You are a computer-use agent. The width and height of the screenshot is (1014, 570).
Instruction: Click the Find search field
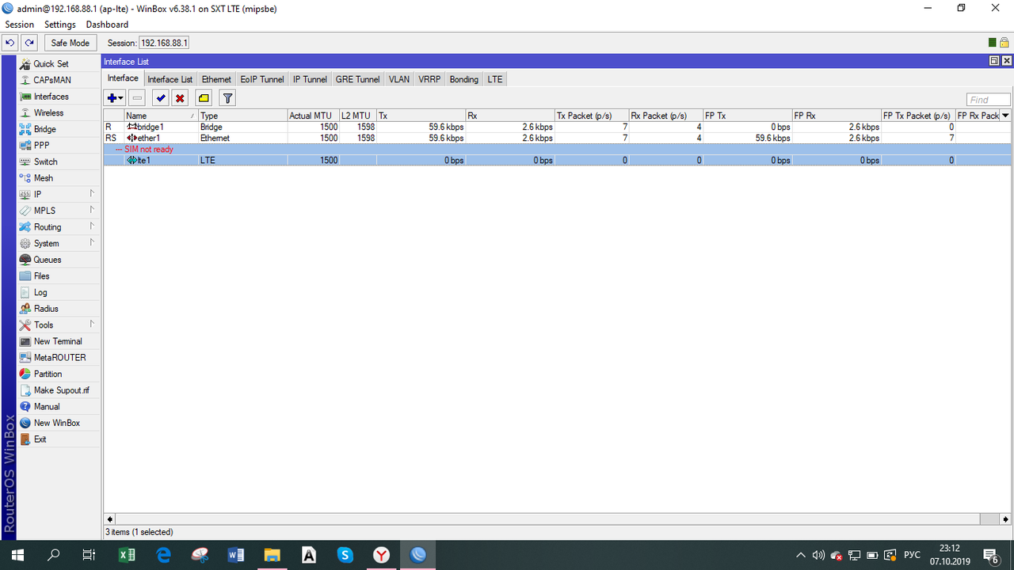(989, 100)
